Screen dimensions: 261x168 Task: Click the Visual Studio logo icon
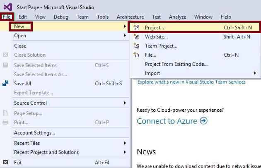[x=8, y=7]
